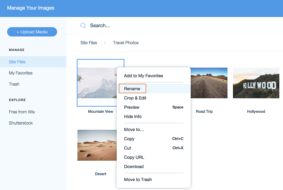This screenshot has width=283, height=190.
Task: Open My Favorites in sidebar
Action: click(x=21, y=73)
